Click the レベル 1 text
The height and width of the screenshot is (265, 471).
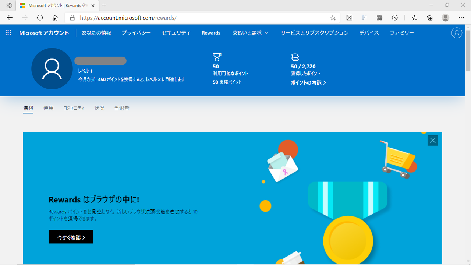(85, 71)
